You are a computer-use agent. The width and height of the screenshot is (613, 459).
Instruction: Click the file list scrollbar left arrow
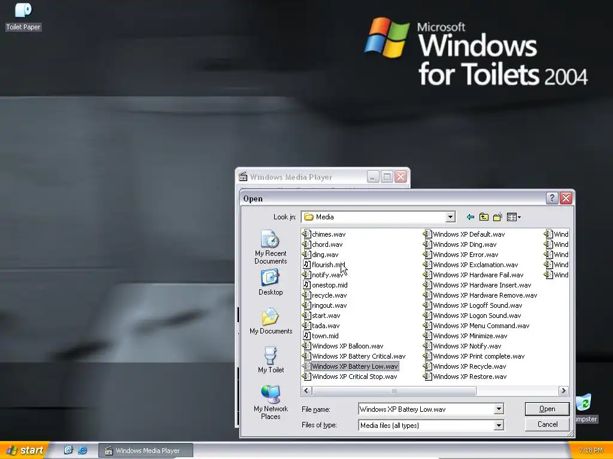(x=307, y=391)
